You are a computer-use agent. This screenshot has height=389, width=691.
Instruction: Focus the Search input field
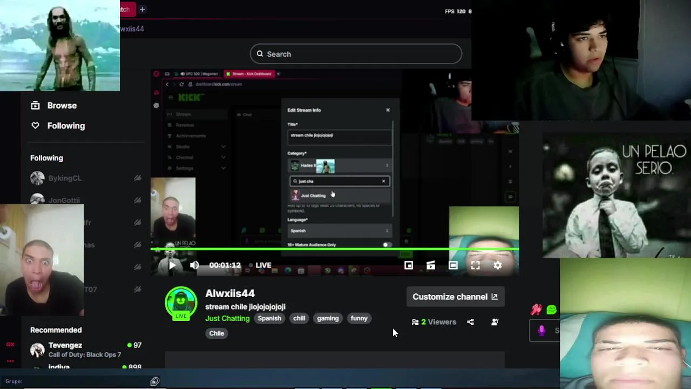click(x=356, y=54)
